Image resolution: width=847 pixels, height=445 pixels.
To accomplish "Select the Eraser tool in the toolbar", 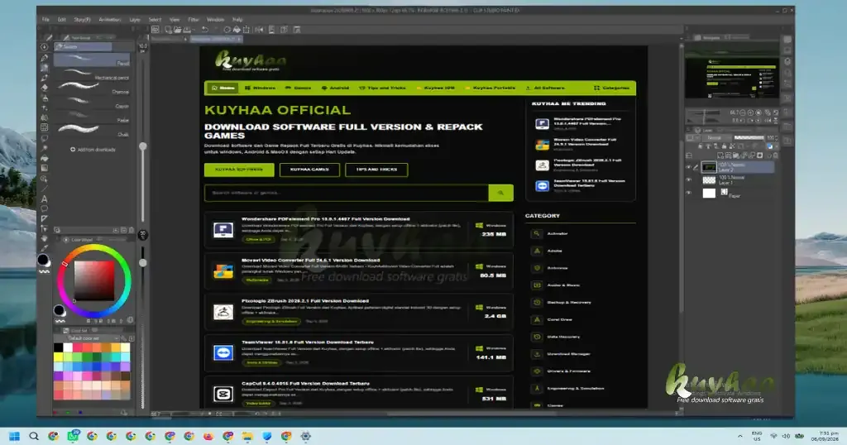I will tap(45, 88).
